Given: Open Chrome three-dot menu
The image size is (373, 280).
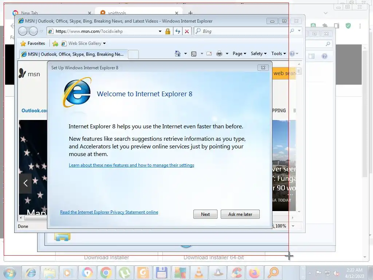Looking at the screenshot, I should (360, 26).
